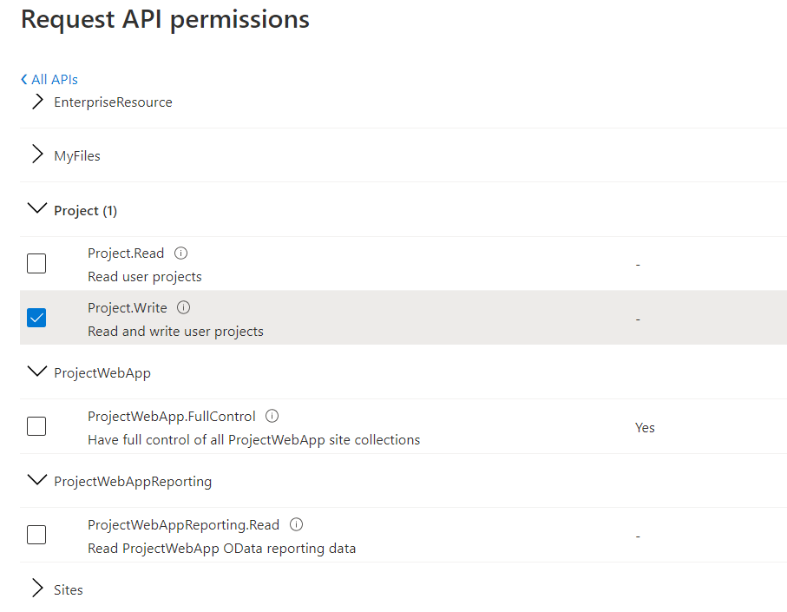The image size is (787, 612).
Task: Select the Project.Read permission row label
Action: (x=126, y=253)
